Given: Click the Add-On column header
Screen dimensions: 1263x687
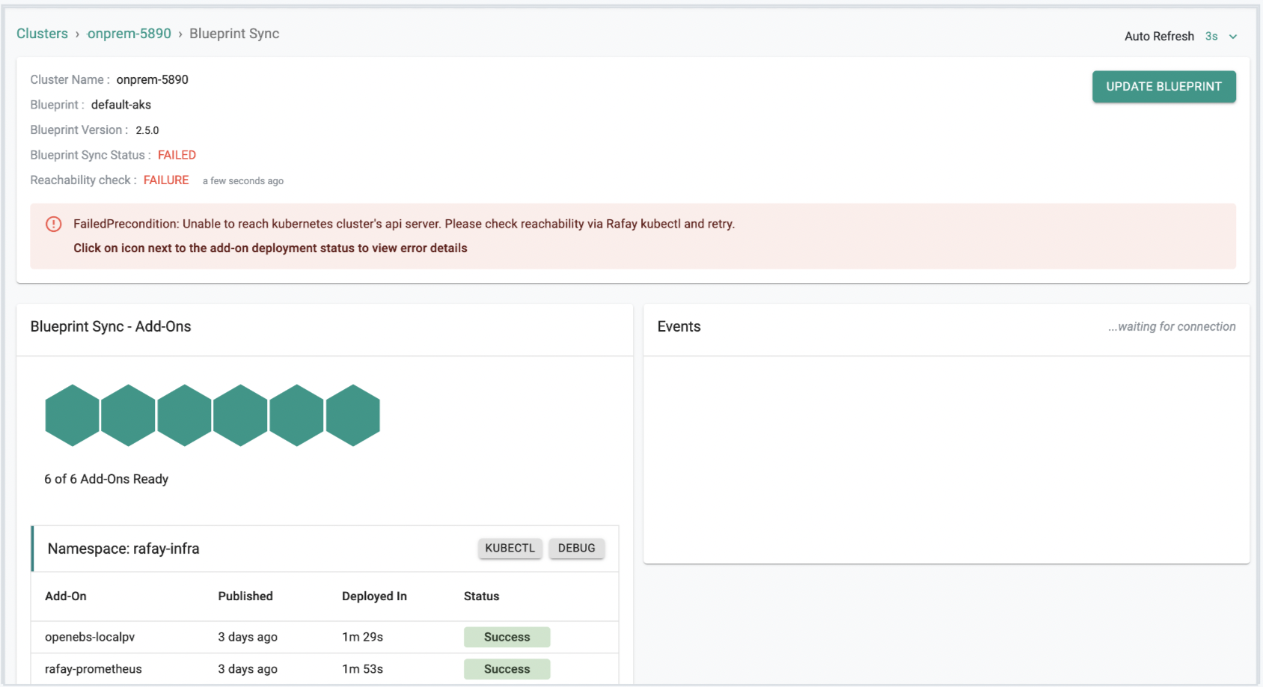Looking at the screenshot, I should [x=66, y=596].
